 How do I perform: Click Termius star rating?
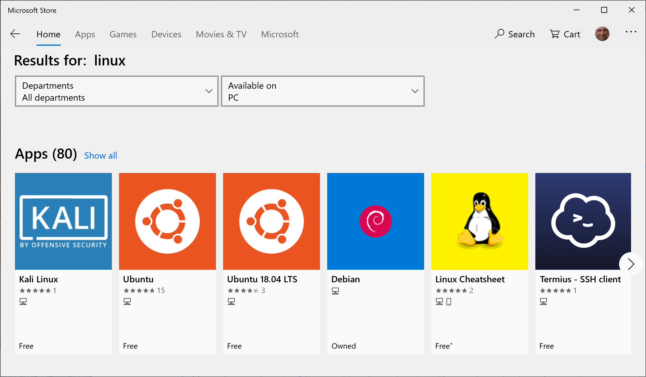click(x=558, y=290)
